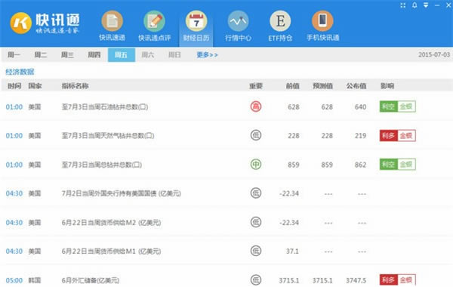The height and width of the screenshot is (287, 453).
Task: Click 04:30 time in 货币供给M1 row
Action: tap(14, 252)
